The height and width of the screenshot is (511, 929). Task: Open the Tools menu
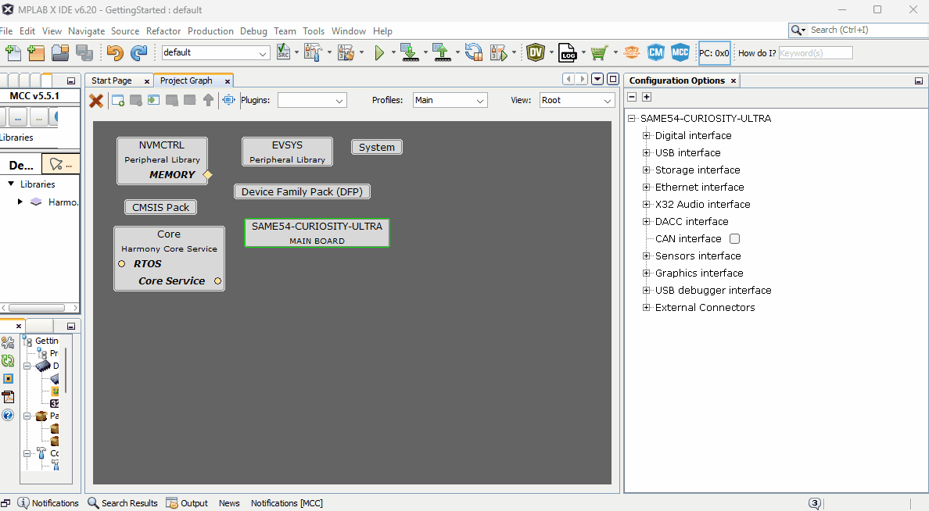pos(314,30)
